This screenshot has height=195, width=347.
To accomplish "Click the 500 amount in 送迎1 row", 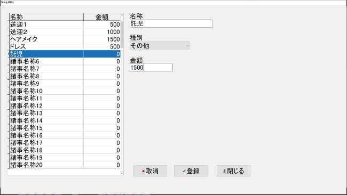I will pos(115,25).
